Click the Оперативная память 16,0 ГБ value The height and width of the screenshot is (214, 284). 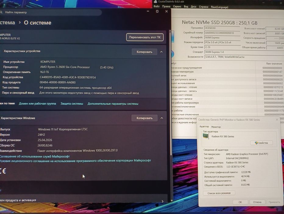coord(44,72)
